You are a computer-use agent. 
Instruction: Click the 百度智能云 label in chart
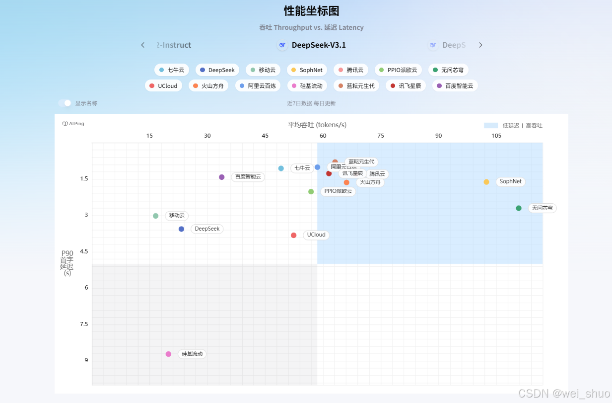248,177
